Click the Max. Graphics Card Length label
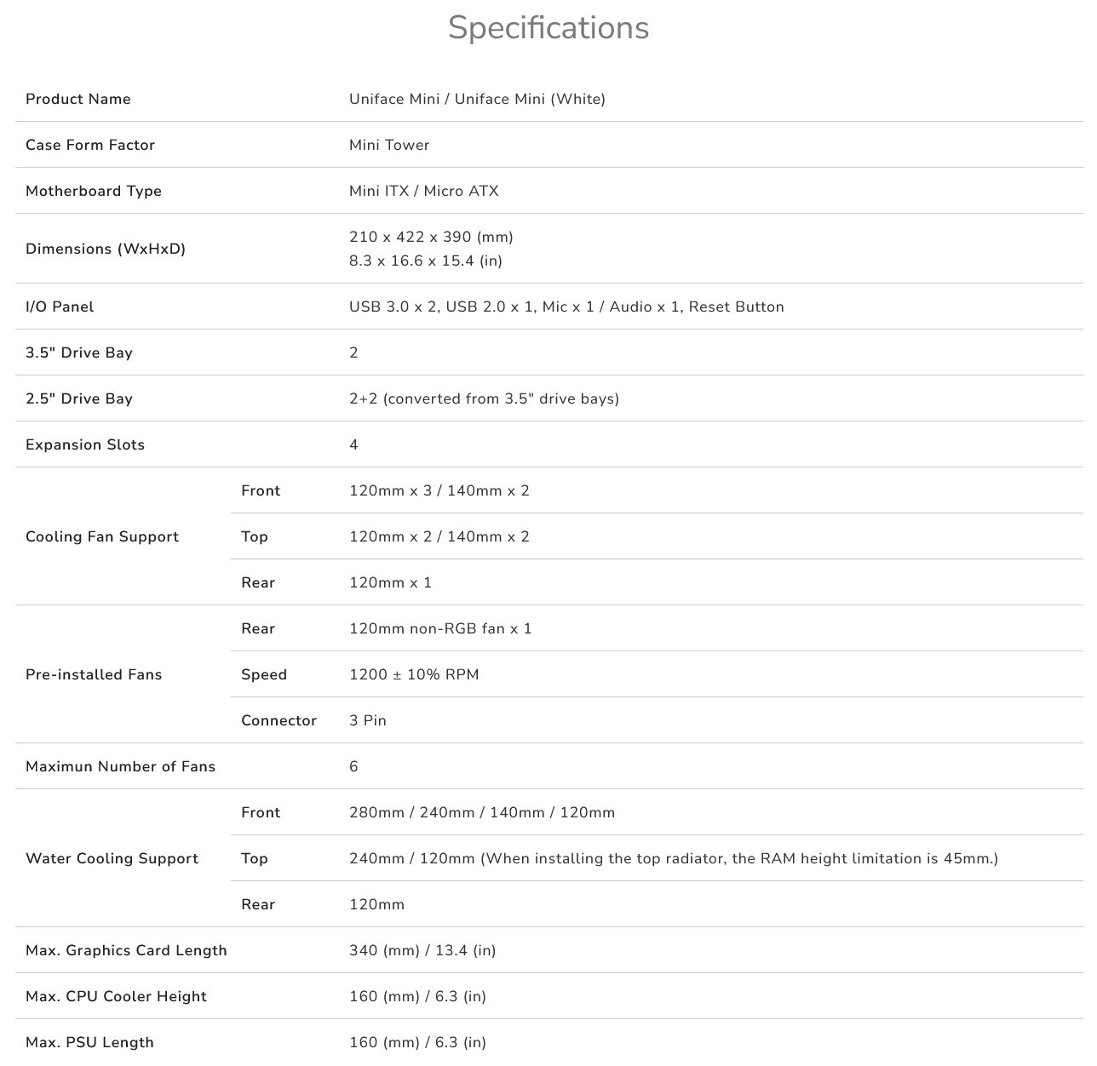1097x1066 pixels. pyautogui.click(x=126, y=950)
